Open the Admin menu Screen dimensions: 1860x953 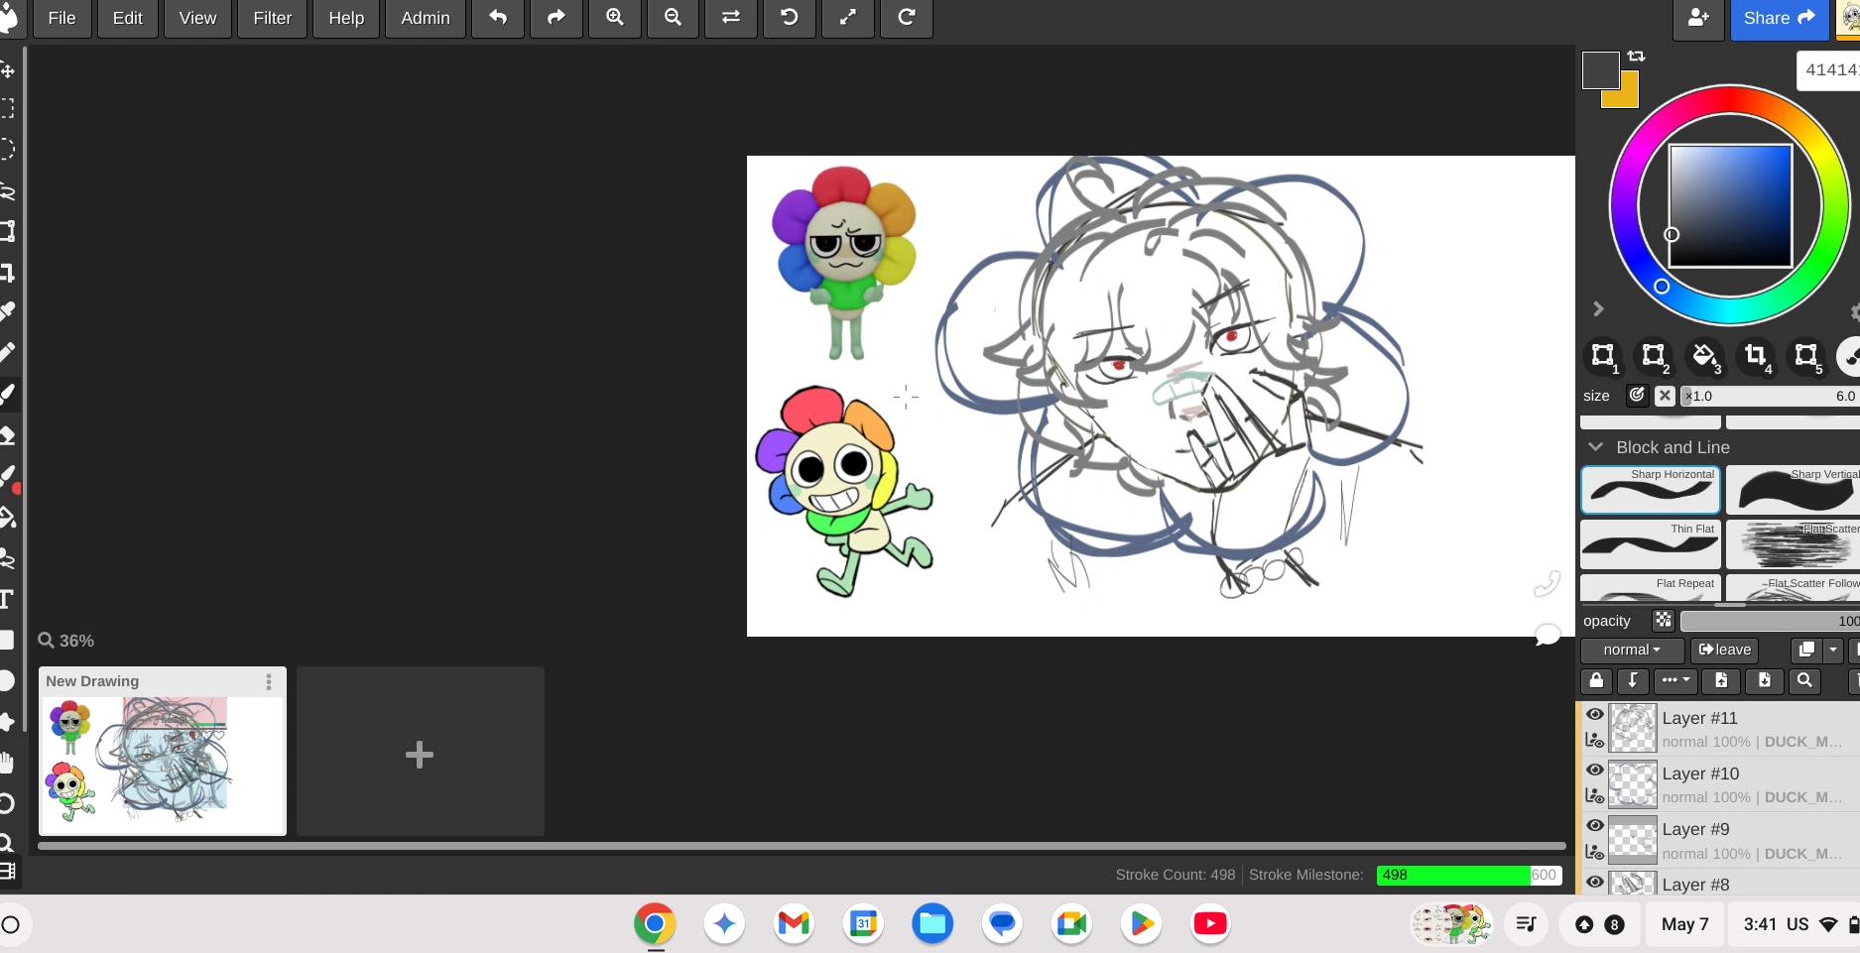[x=425, y=18]
